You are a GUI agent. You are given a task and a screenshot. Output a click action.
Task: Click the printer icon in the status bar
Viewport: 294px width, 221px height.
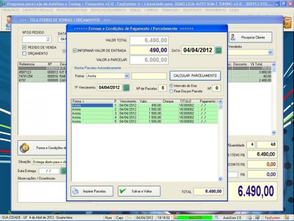pyautogui.click(x=249, y=217)
